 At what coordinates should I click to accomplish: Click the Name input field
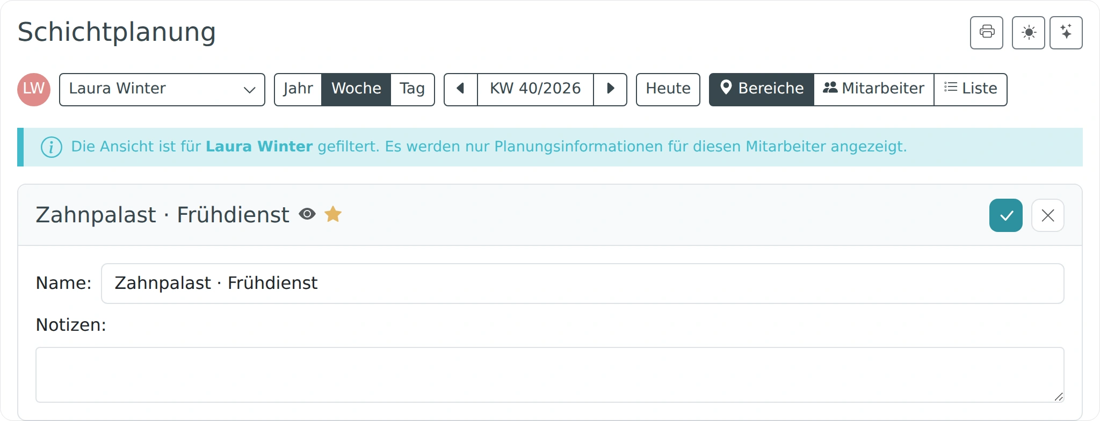pos(583,284)
